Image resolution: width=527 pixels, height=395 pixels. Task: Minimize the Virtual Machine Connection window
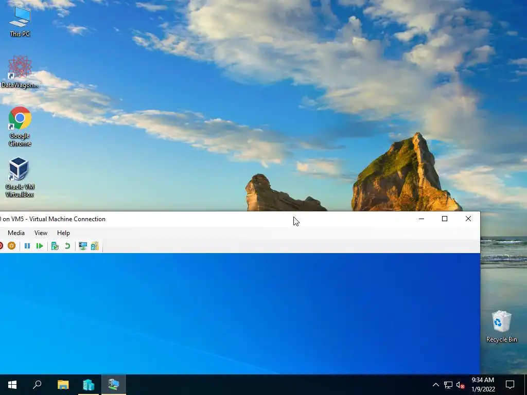[421, 219]
